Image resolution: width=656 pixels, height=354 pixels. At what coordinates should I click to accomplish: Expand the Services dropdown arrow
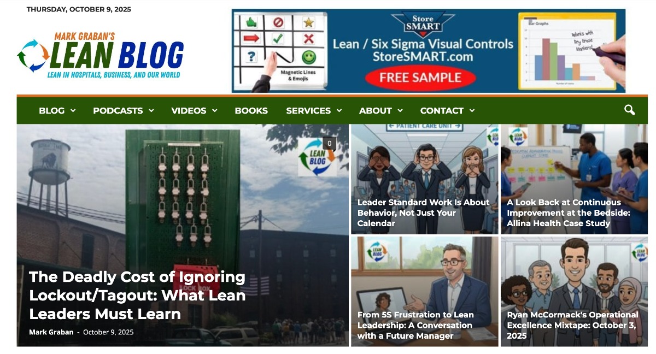339,111
